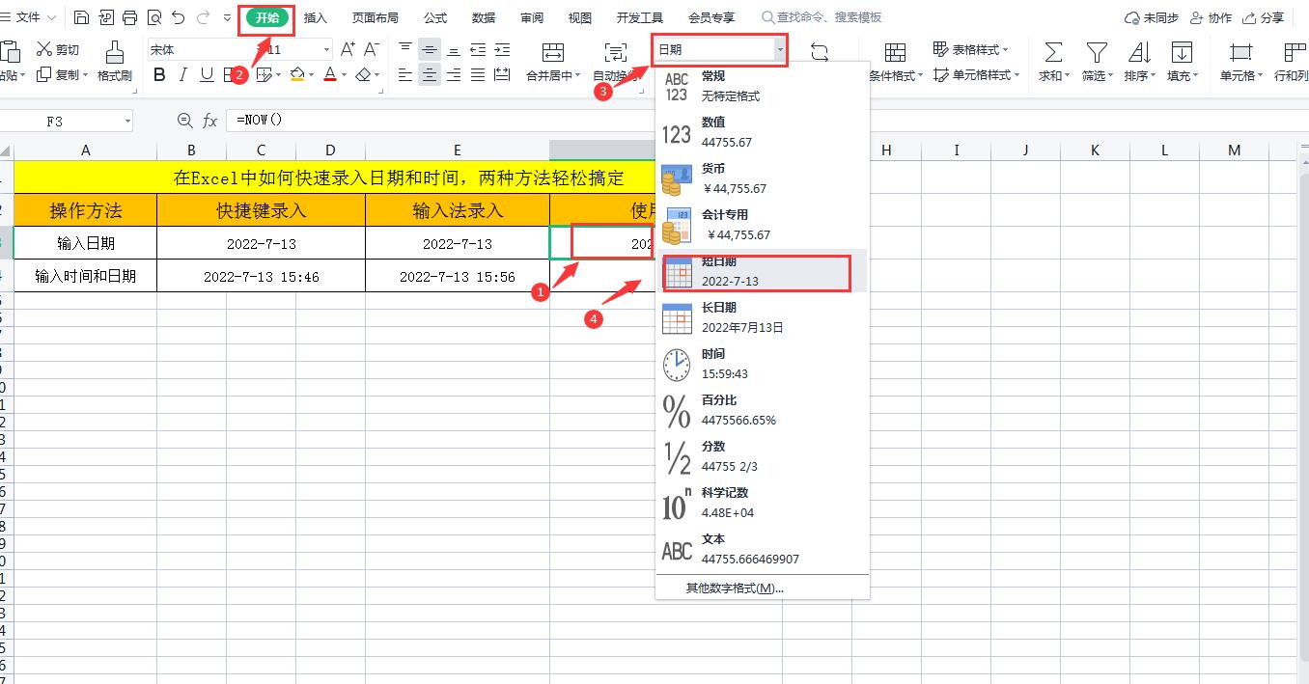
Task: Select 时间 format in the list
Action: 762,365
